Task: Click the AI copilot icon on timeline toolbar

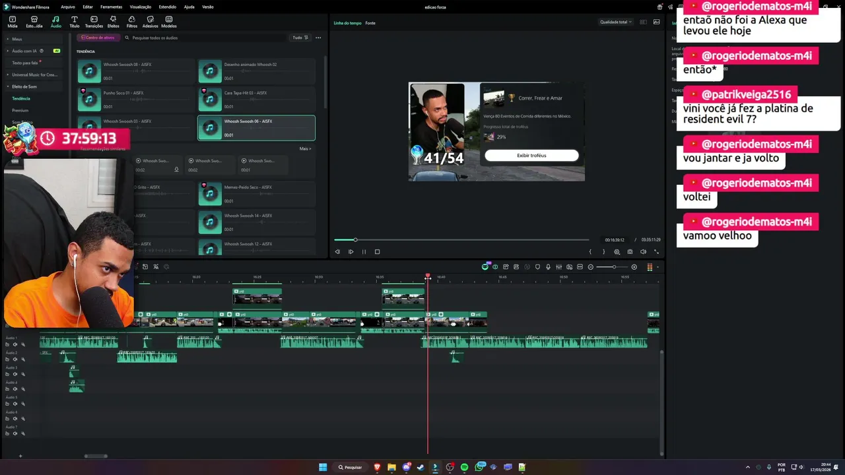Action: pyautogui.click(x=485, y=267)
